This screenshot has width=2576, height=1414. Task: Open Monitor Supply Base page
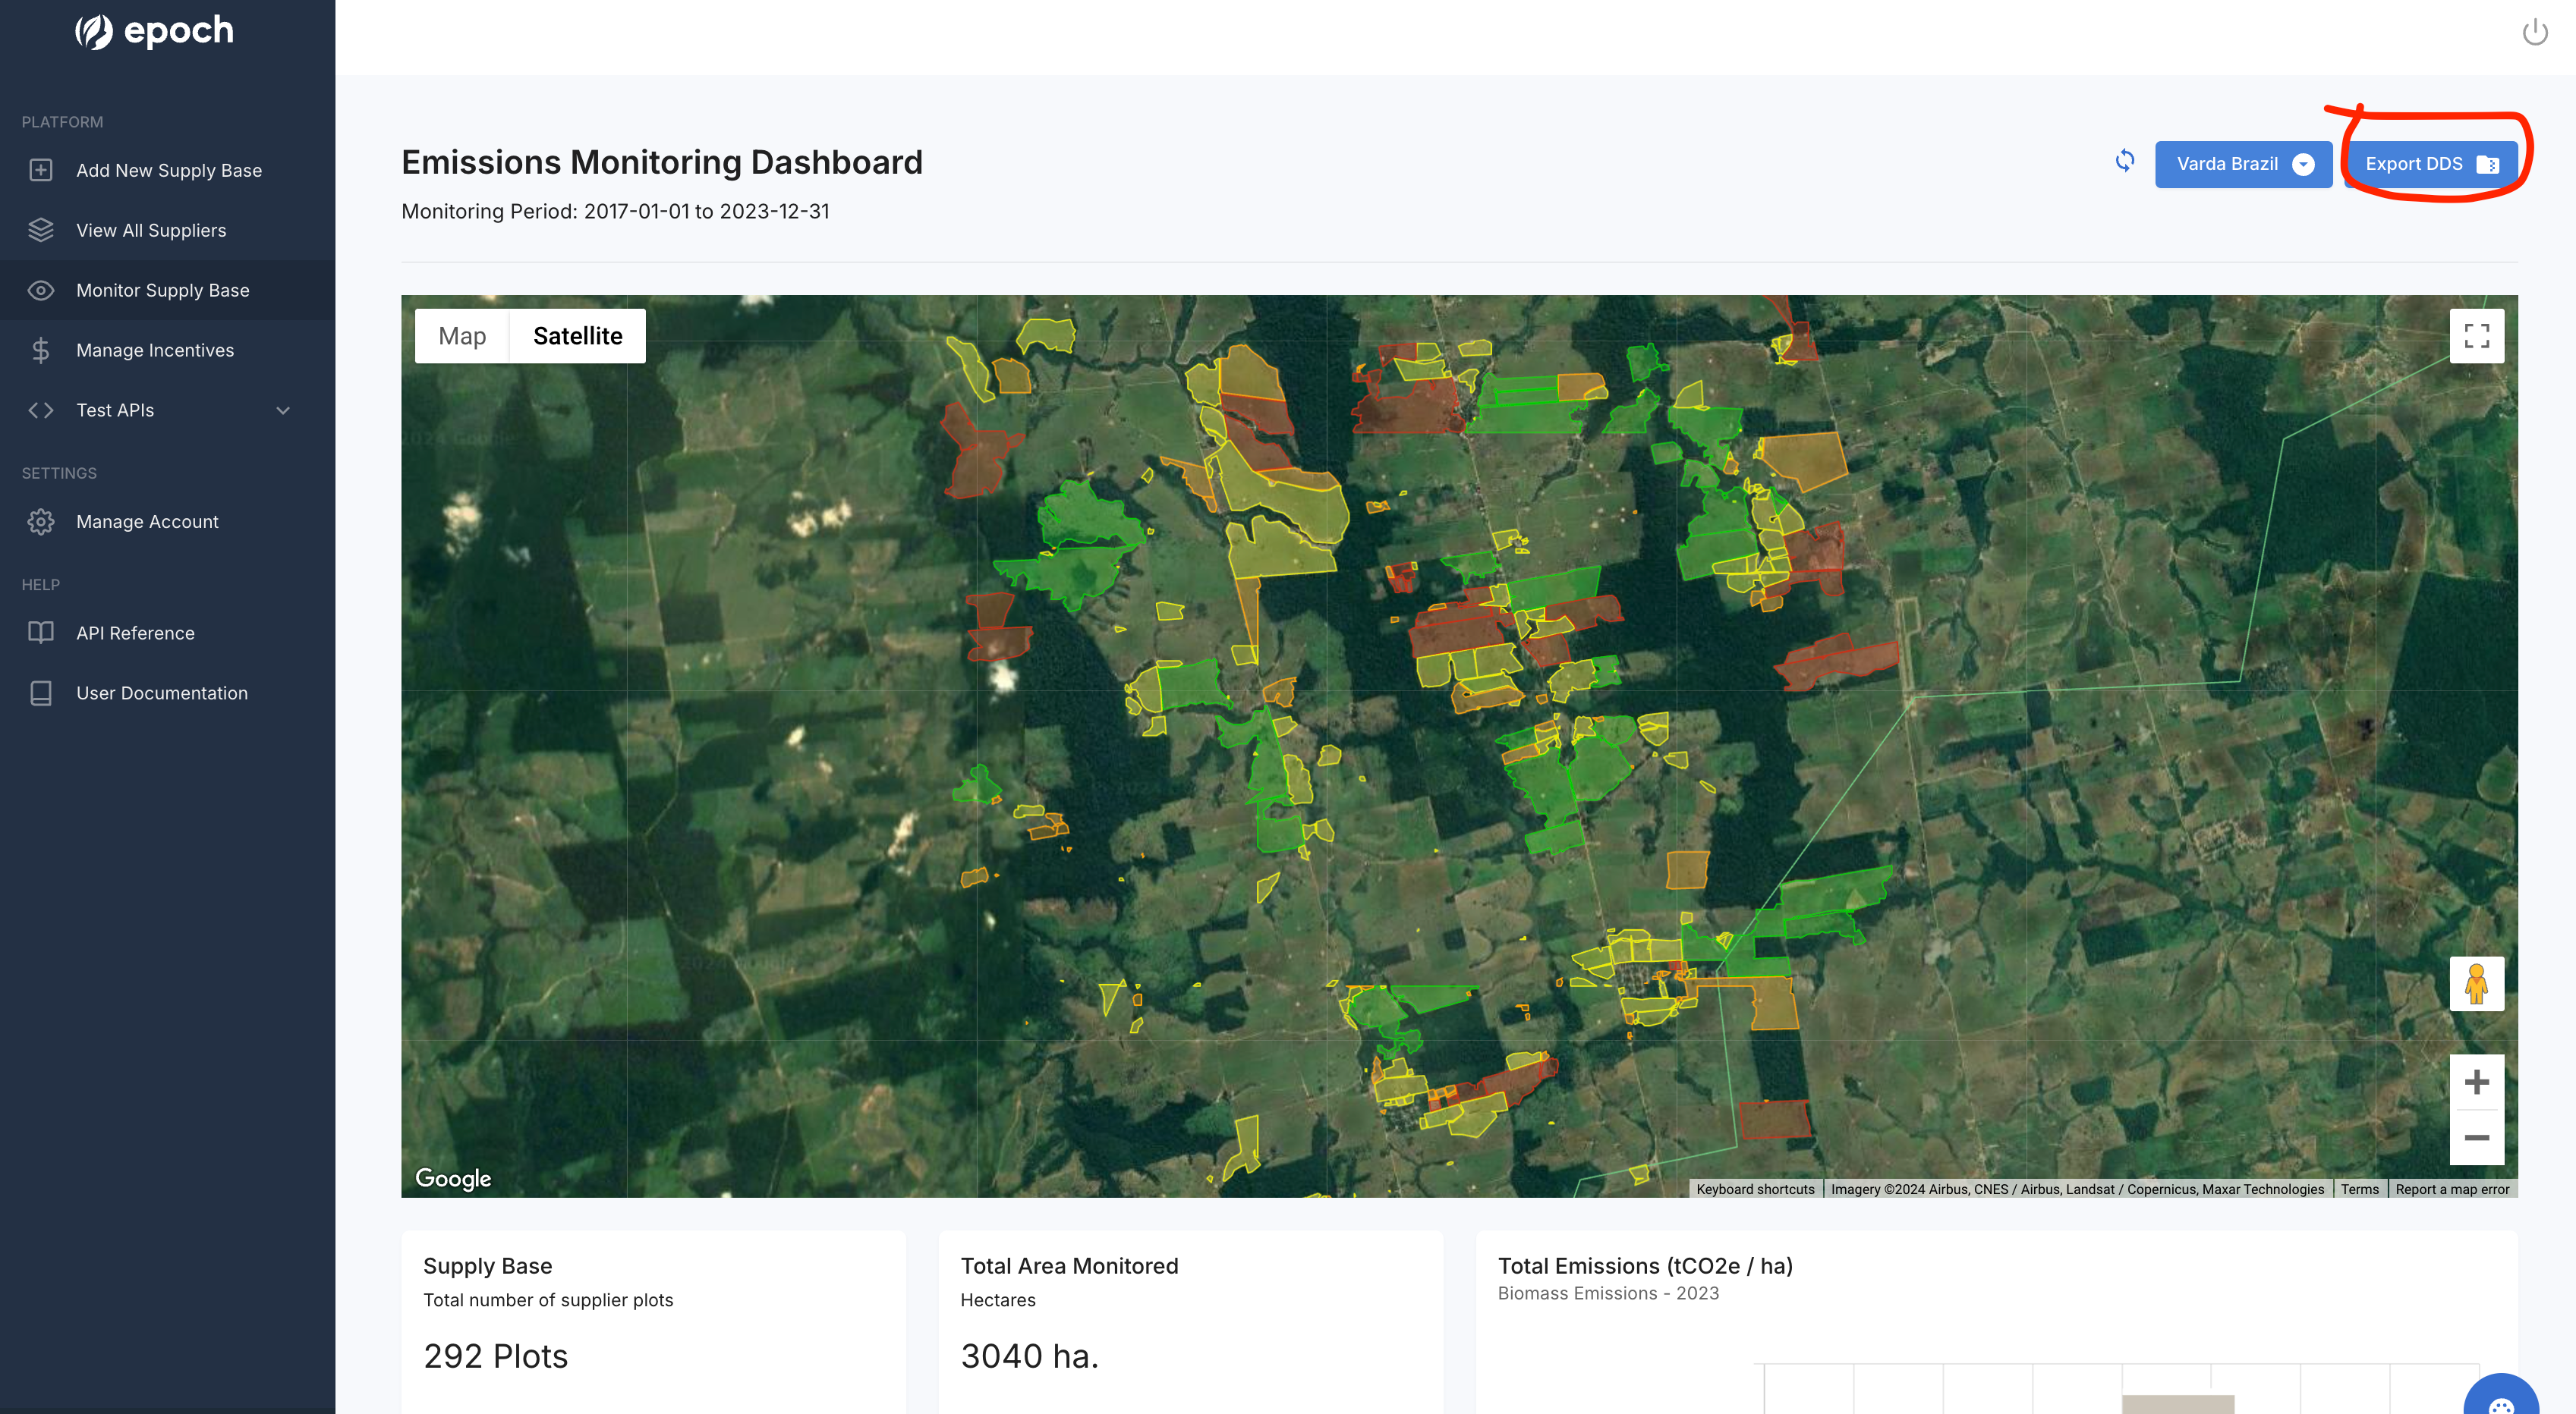(163, 290)
